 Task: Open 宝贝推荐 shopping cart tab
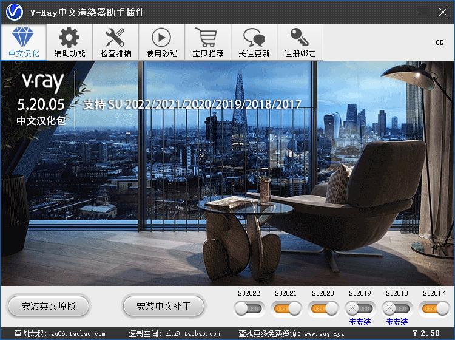pos(208,42)
